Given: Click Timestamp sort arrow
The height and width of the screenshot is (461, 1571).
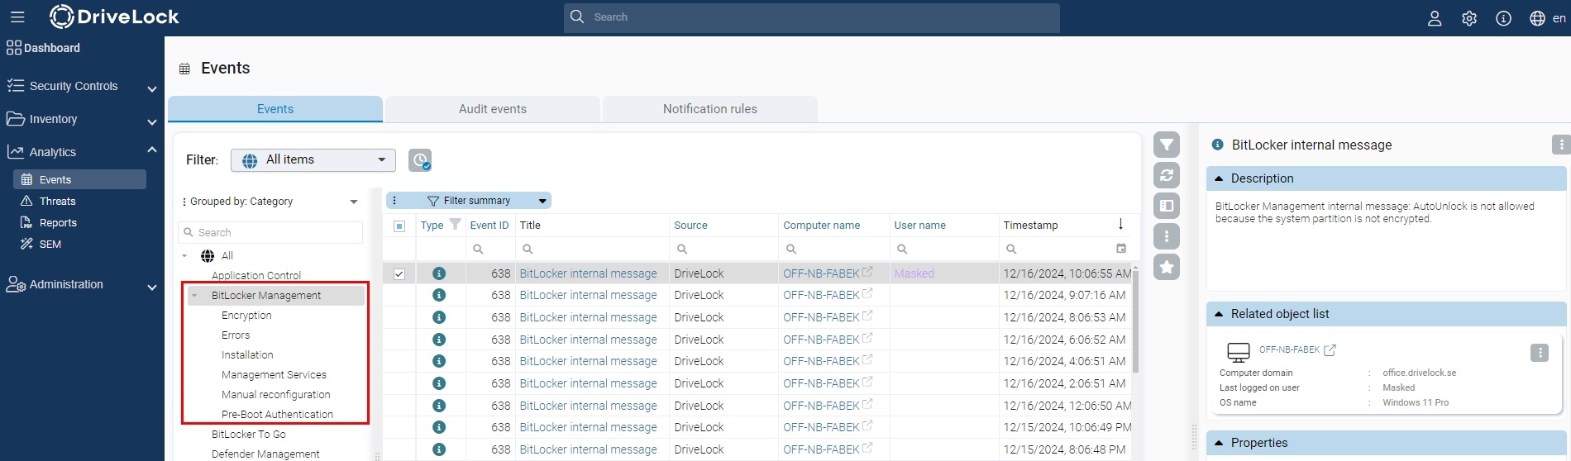Looking at the screenshot, I should coord(1120,225).
